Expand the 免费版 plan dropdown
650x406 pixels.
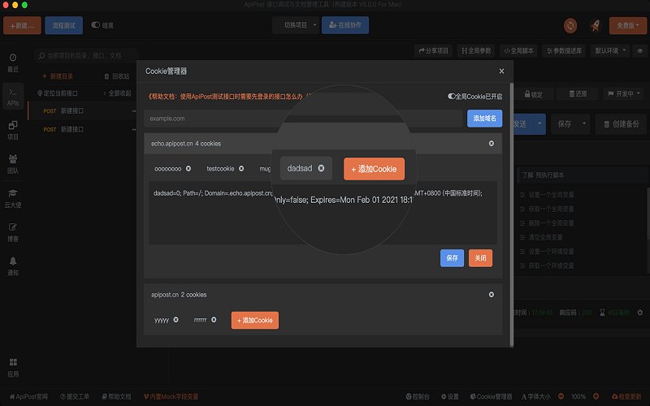[627, 26]
